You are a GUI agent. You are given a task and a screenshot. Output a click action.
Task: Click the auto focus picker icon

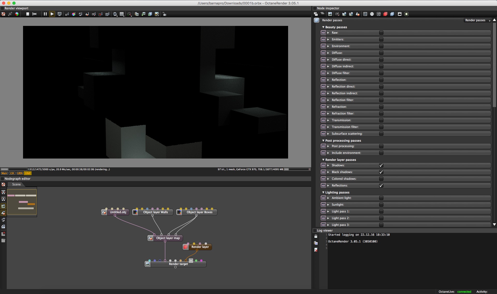click(67, 14)
